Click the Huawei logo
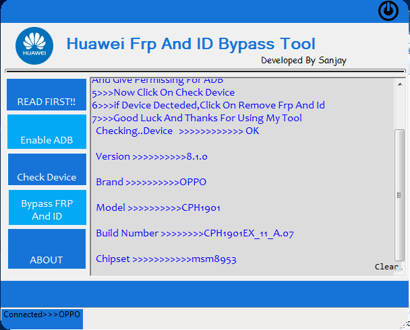Viewport: 410px width, 330px height. 34,46
